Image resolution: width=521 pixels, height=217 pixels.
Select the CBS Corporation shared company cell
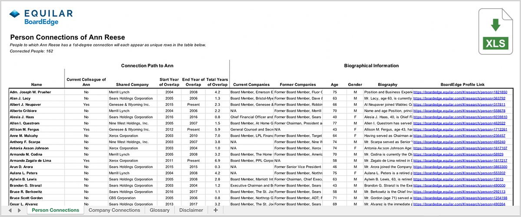point(132,197)
